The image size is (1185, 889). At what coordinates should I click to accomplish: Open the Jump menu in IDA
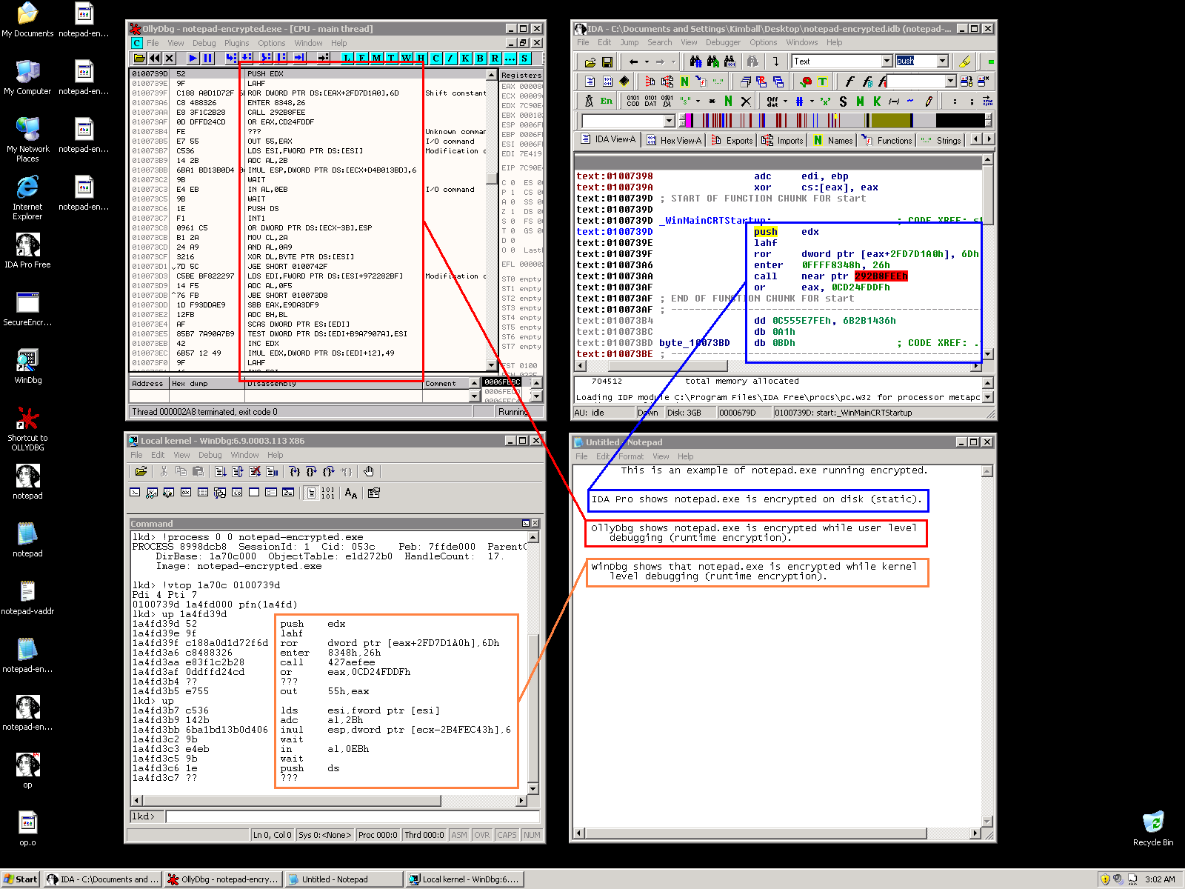point(630,42)
